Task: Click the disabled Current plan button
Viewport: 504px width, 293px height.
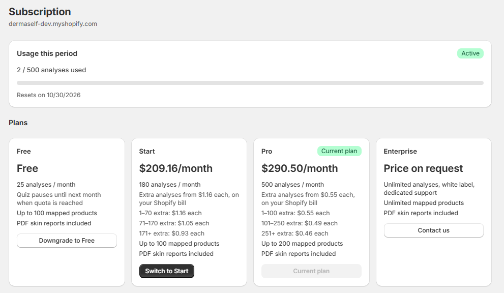Action: pos(311,271)
